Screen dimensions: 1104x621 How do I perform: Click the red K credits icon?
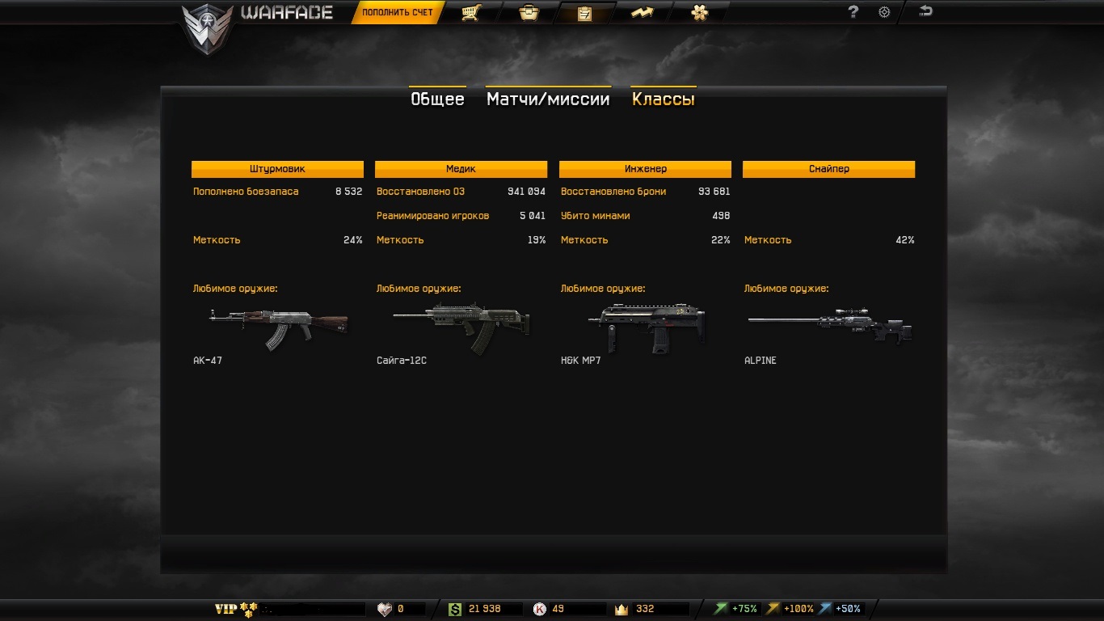coord(539,609)
